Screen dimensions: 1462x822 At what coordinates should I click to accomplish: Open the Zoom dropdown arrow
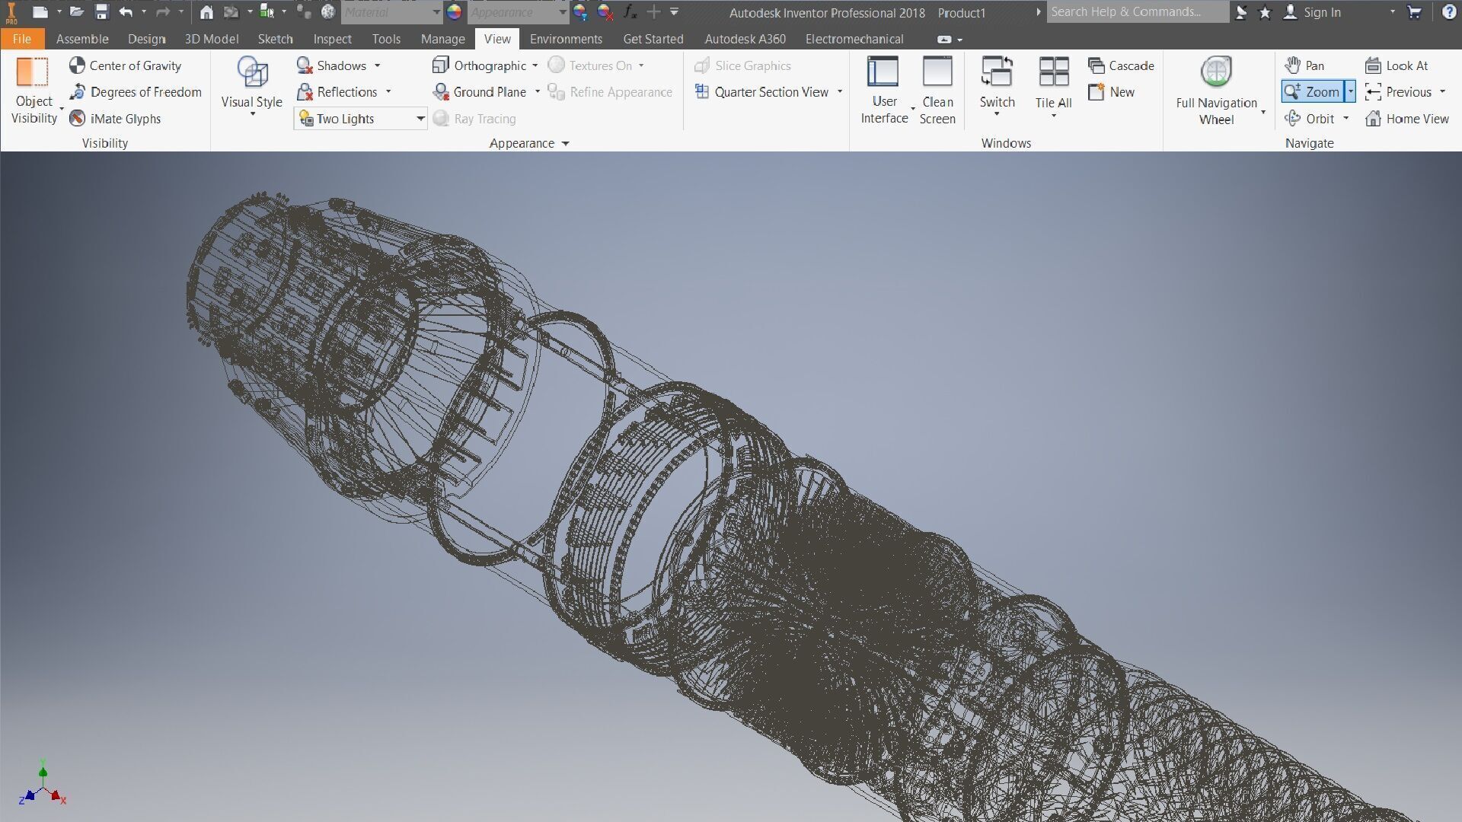1350,92
